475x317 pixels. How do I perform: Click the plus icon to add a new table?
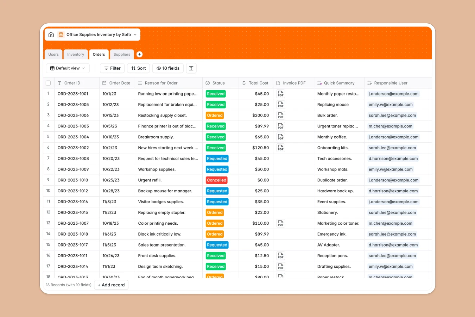click(139, 54)
